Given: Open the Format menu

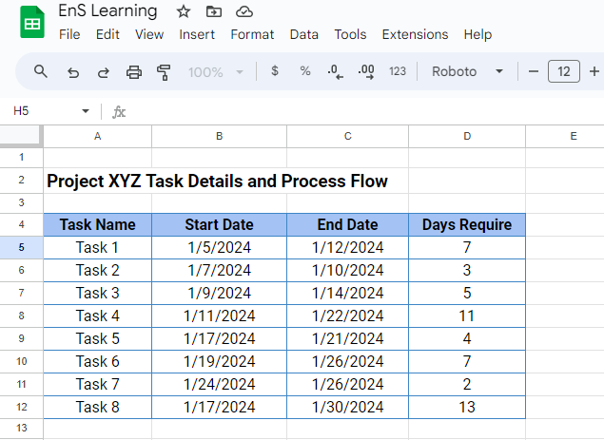Looking at the screenshot, I should click(252, 34).
